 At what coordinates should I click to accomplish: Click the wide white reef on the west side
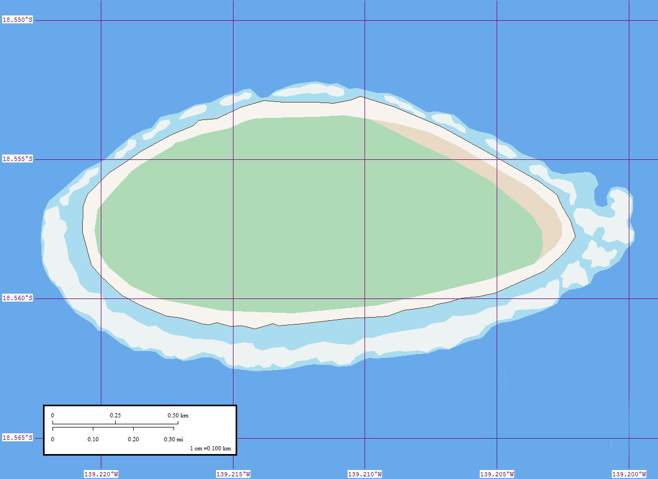point(54,244)
